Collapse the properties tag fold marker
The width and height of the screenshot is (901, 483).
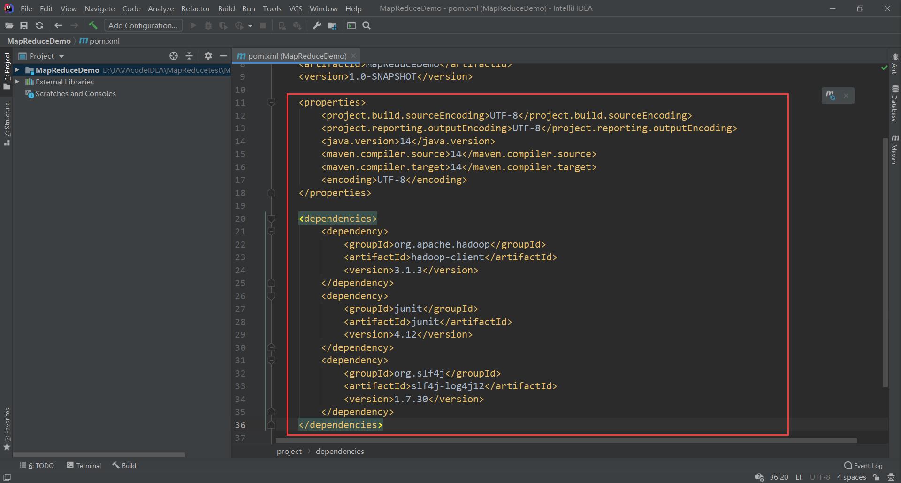point(271,102)
